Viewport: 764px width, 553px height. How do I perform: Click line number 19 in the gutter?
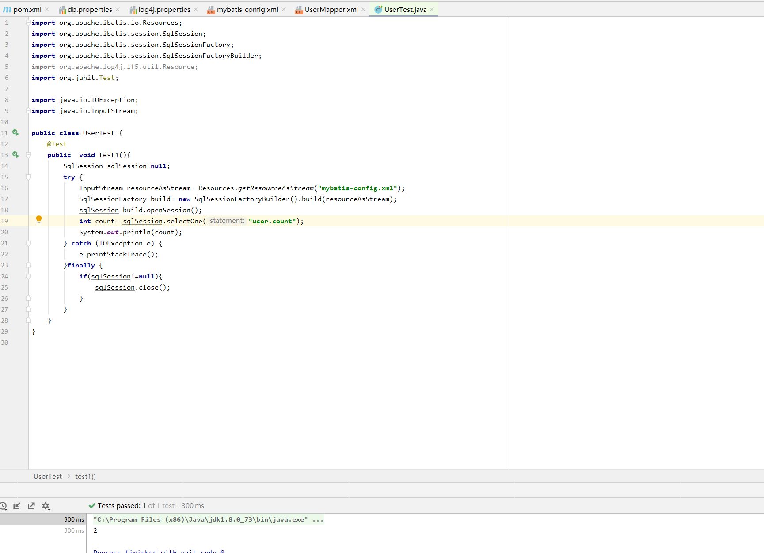4,221
